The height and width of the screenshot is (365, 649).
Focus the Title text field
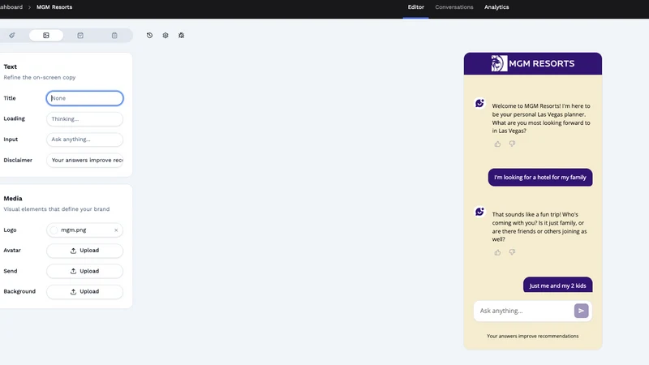84,98
